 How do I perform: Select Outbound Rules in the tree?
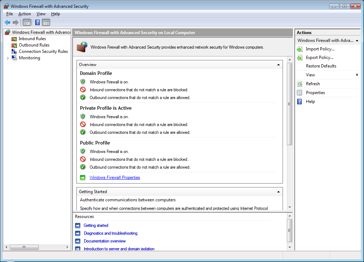[x=34, y=45]
